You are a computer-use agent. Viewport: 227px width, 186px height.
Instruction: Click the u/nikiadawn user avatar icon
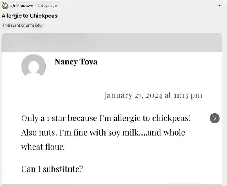click(5, 6)
